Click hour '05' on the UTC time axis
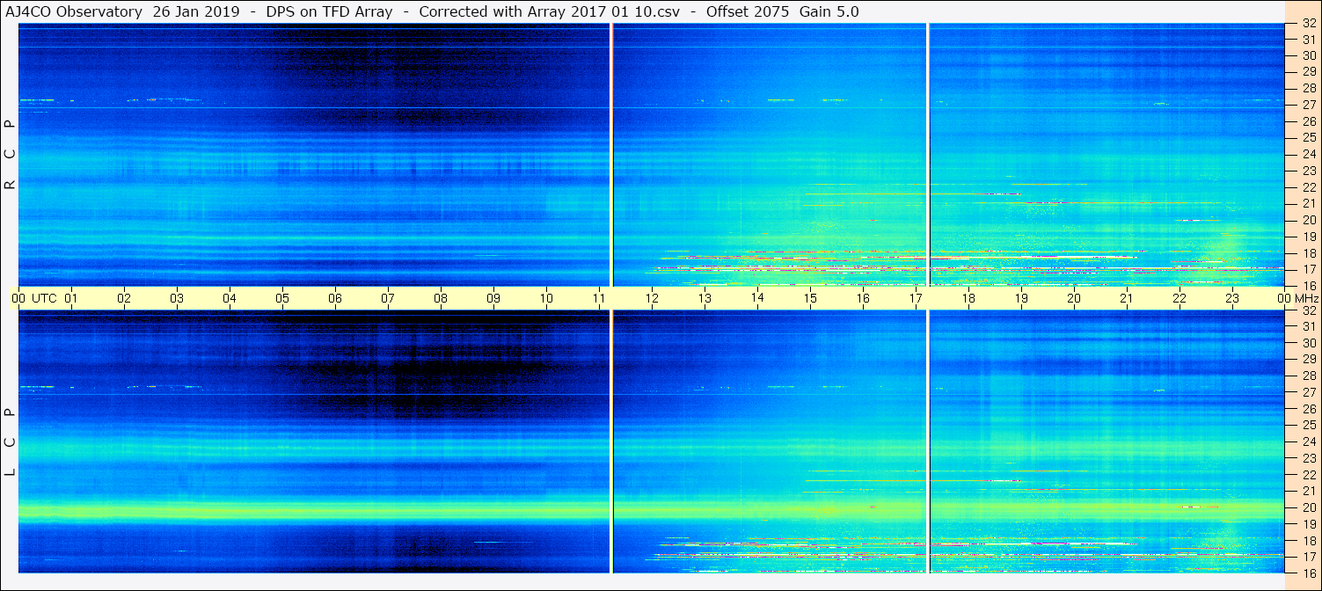The image size is (1322, 591). [282, 298]
